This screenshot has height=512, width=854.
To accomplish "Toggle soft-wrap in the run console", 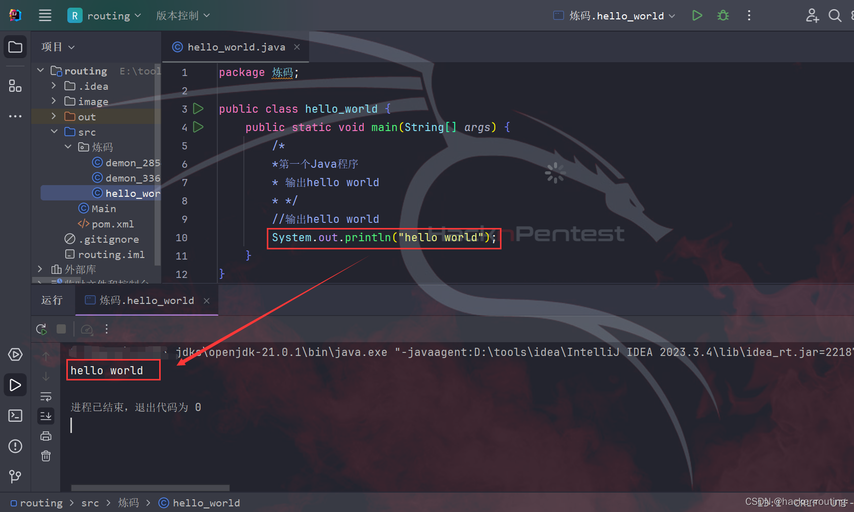I will [x=45, y=396].
